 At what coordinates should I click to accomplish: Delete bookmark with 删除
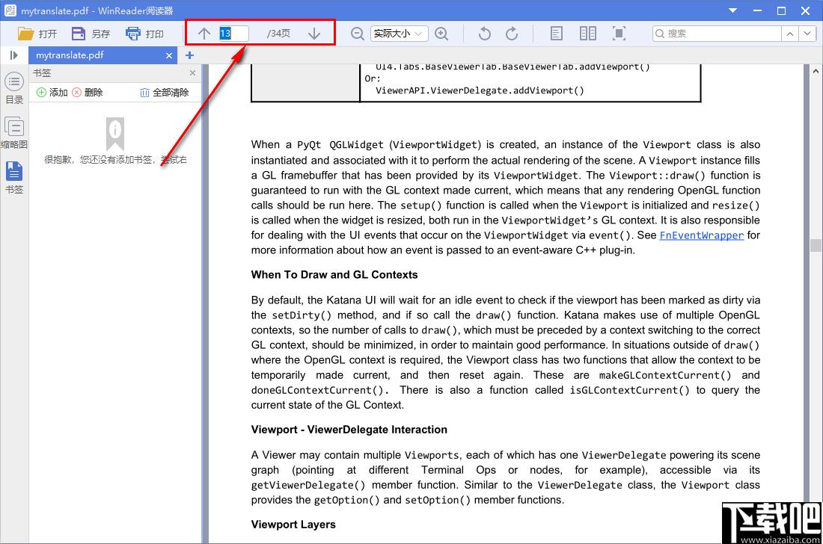coord(87,93)
